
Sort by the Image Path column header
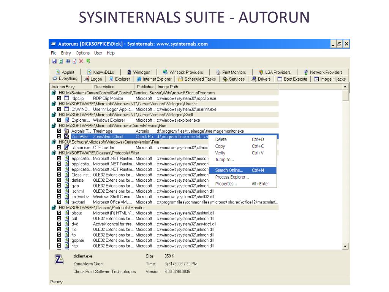[217, 87]
